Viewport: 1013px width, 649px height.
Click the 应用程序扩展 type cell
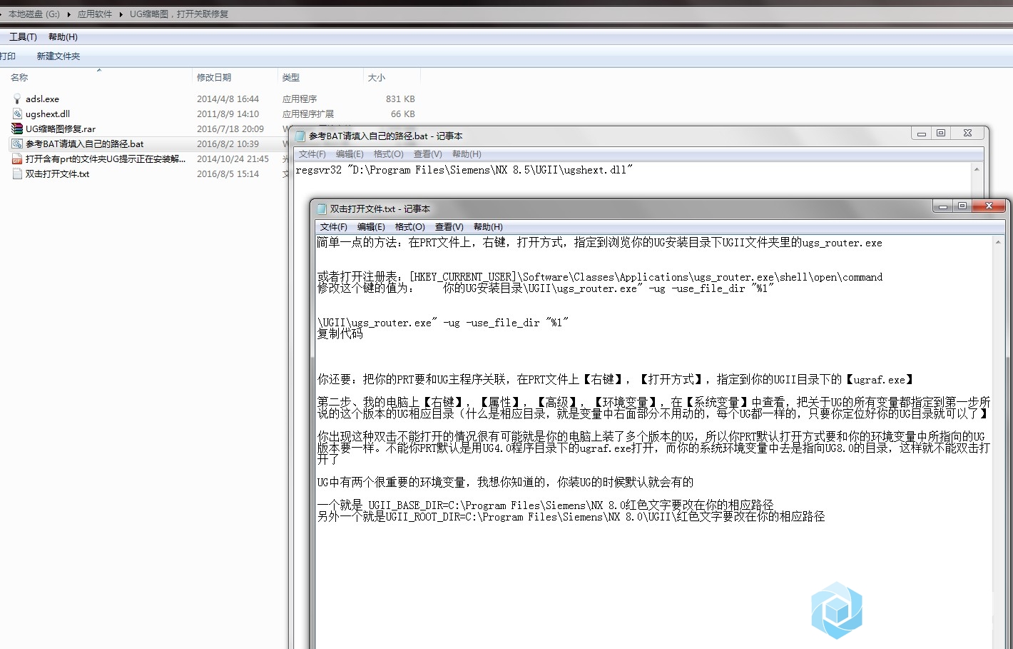click(307, 114)
